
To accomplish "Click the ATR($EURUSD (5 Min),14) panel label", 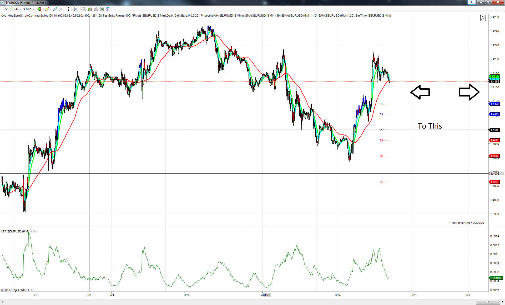I will [x=19, y=231].
